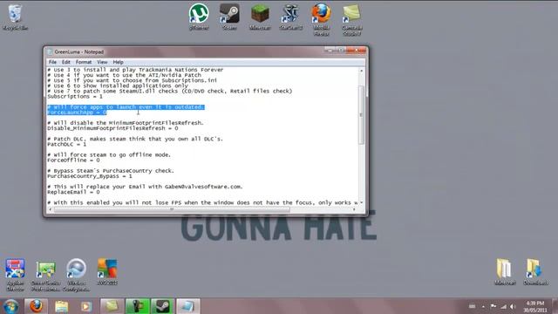The image size is (558, 314).
Task: Switch to the Camtasia taskbar button
Action: tap(112, 306)
